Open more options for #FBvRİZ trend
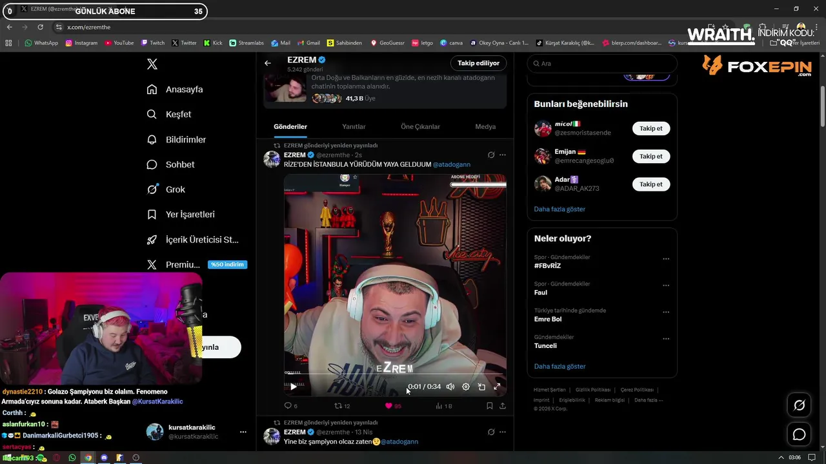The image size is (826, 464). (x=666, y=259)
